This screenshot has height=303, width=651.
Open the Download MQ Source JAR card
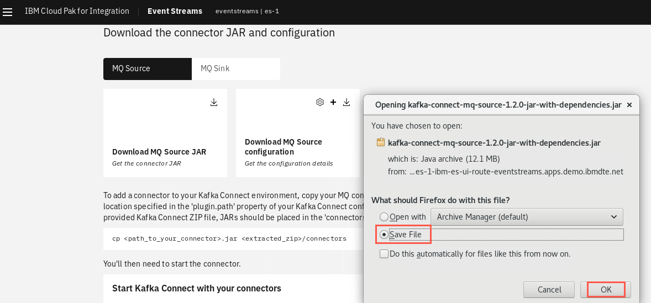click(x=165, y=133)
